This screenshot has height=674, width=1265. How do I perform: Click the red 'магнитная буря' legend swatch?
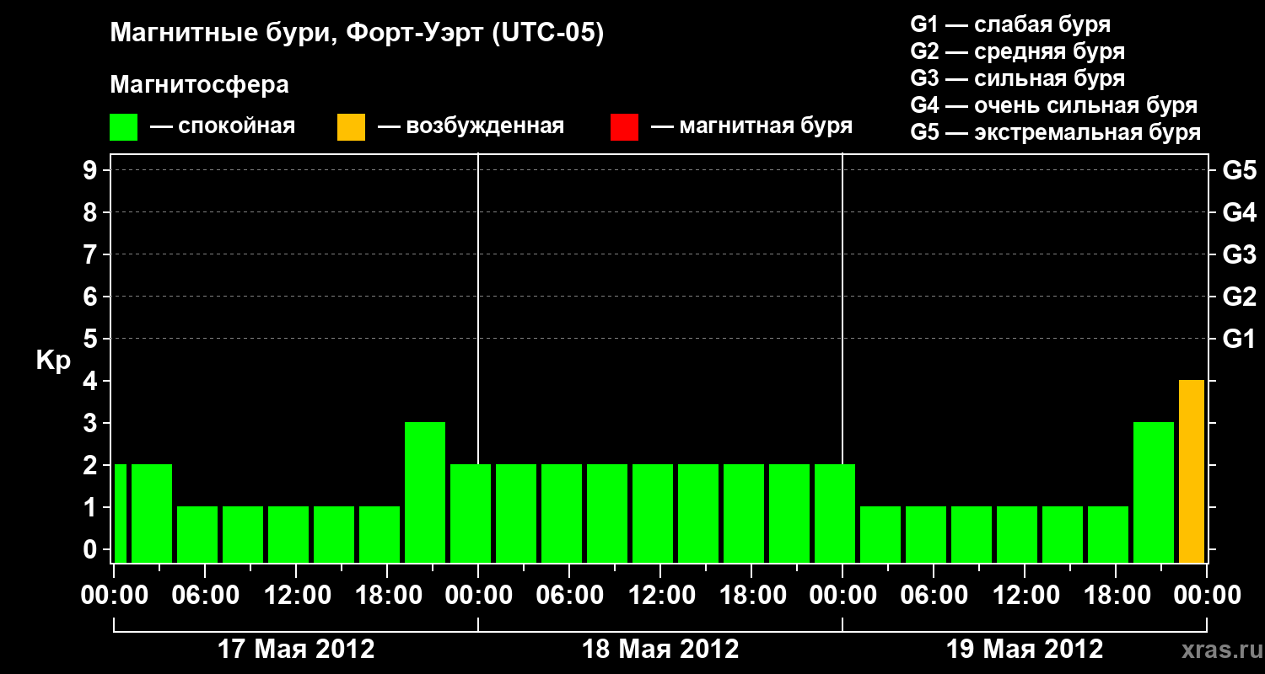tap(624, 127)
